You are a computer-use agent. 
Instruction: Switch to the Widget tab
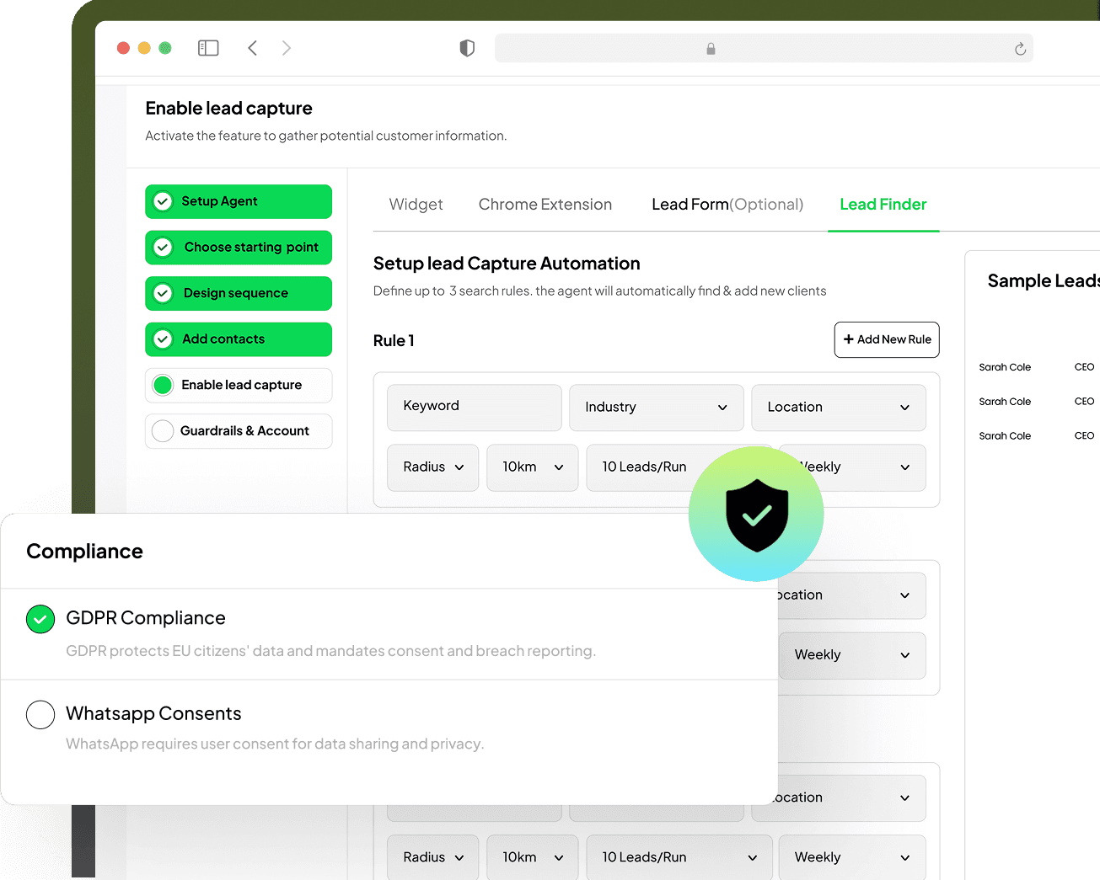pyautogui.click(x=416, y=205)
